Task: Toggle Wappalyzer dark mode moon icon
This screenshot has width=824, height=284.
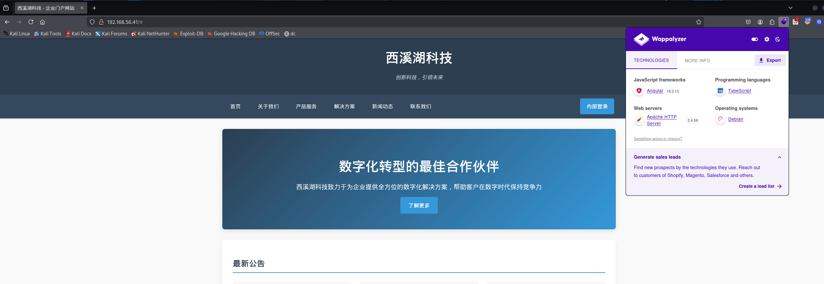Action: [777, 39]
